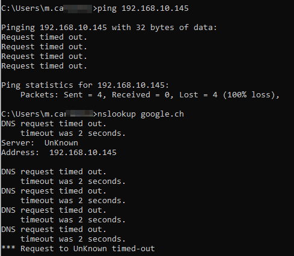The height and width of the screenshot is (256, 294).
Task: Click the 'Pinging 192.168.10.145 with 32 bytes' line
Action: (109, 28)
